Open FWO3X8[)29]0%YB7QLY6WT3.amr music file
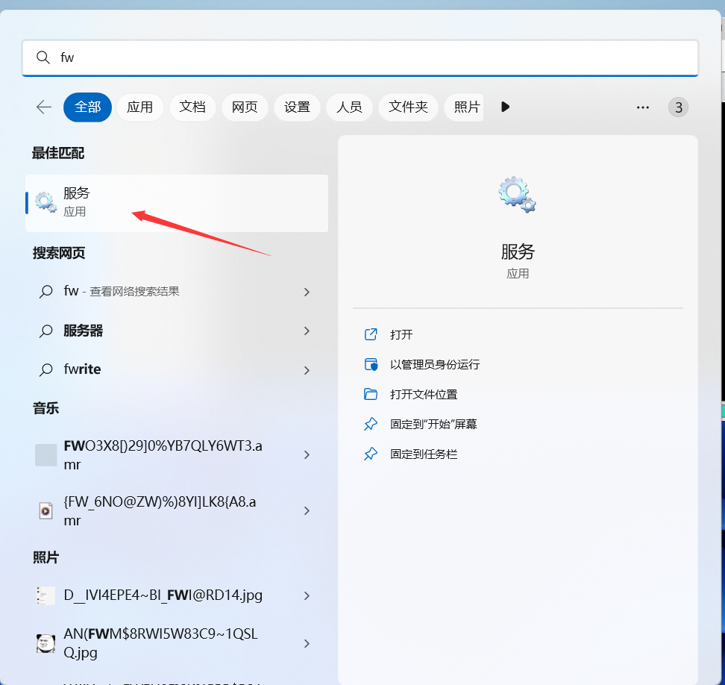Viewport: 725px width, 685px height. 177,455
